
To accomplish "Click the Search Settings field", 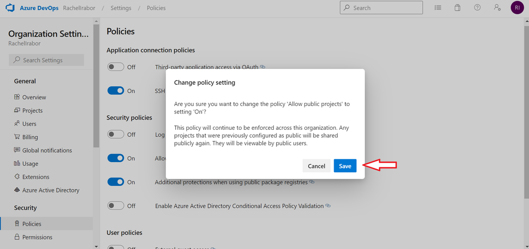I will pyautogui.click(x=46, y=60).
